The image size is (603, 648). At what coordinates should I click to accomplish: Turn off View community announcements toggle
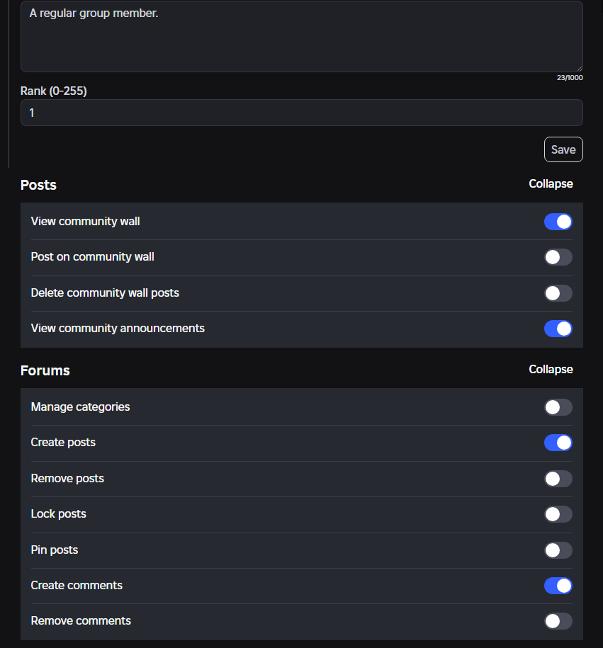[x=558, y=329]
